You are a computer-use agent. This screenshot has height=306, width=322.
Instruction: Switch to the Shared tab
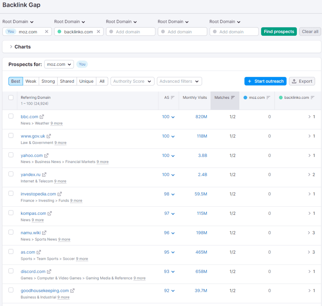(67, 81)
